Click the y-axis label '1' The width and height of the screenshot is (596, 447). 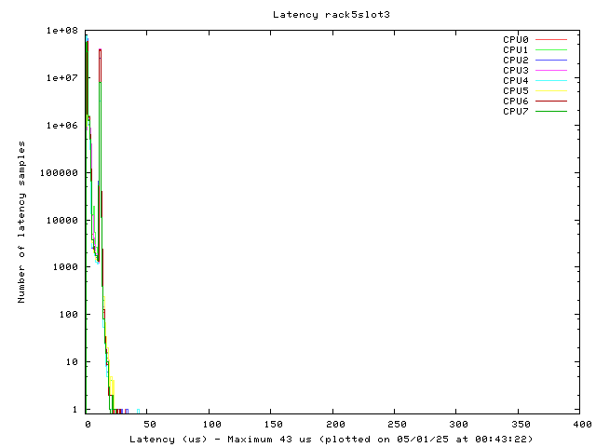pos(74,410)
